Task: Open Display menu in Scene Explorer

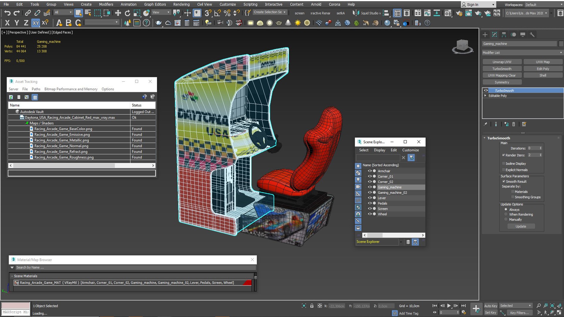Action: click(x=380, y=150)
